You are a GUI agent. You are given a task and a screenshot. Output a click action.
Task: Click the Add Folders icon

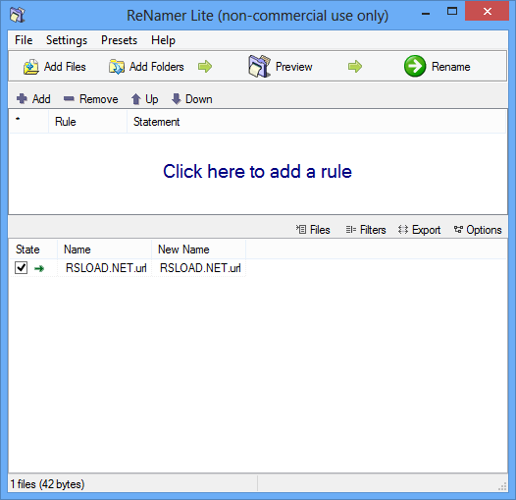point(117,67)
